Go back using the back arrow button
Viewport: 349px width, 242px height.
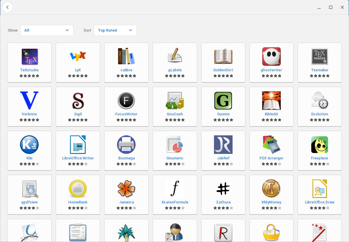[x=8, y=7]
